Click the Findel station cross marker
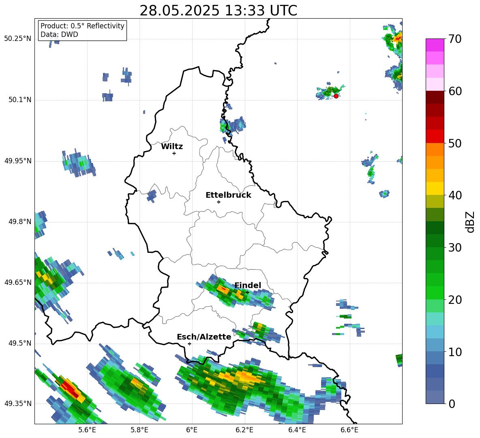 (247, 293)
